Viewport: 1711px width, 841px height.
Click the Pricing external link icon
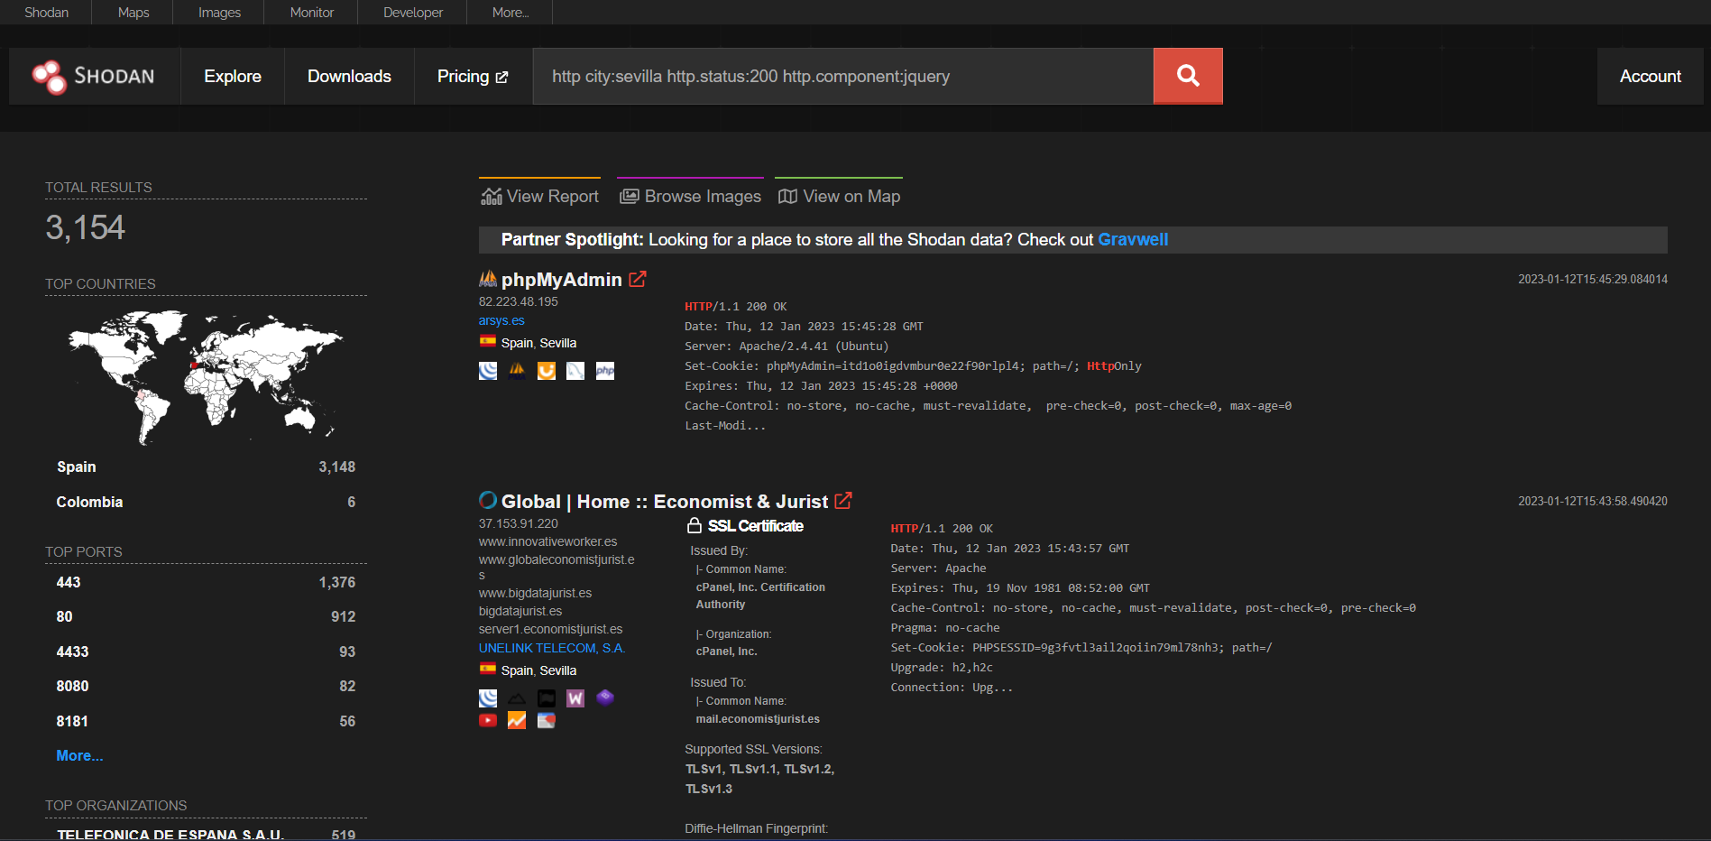tap(501, 78)
